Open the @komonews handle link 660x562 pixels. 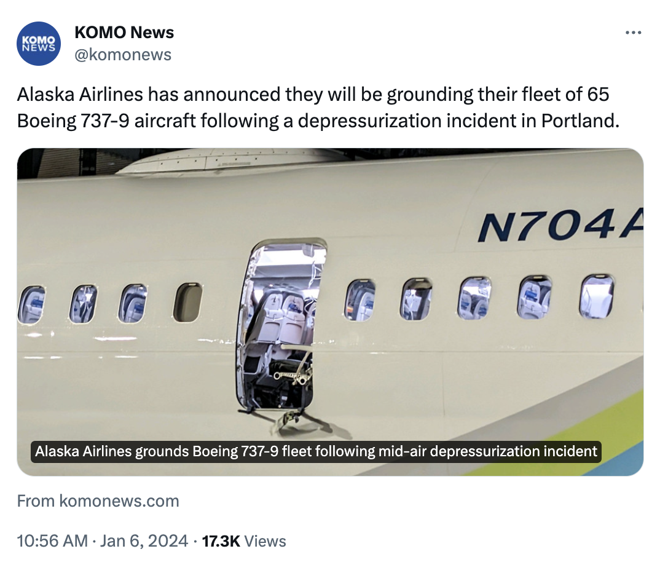[122, 55]
